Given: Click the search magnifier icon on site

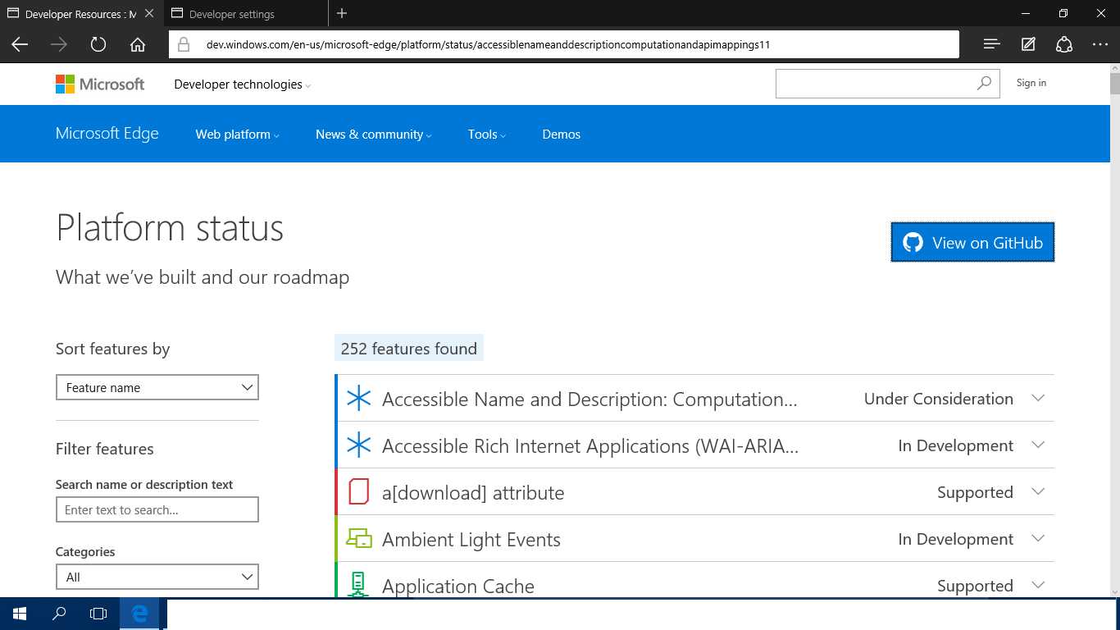Looking at the screenshot, I should click(984, 83).
